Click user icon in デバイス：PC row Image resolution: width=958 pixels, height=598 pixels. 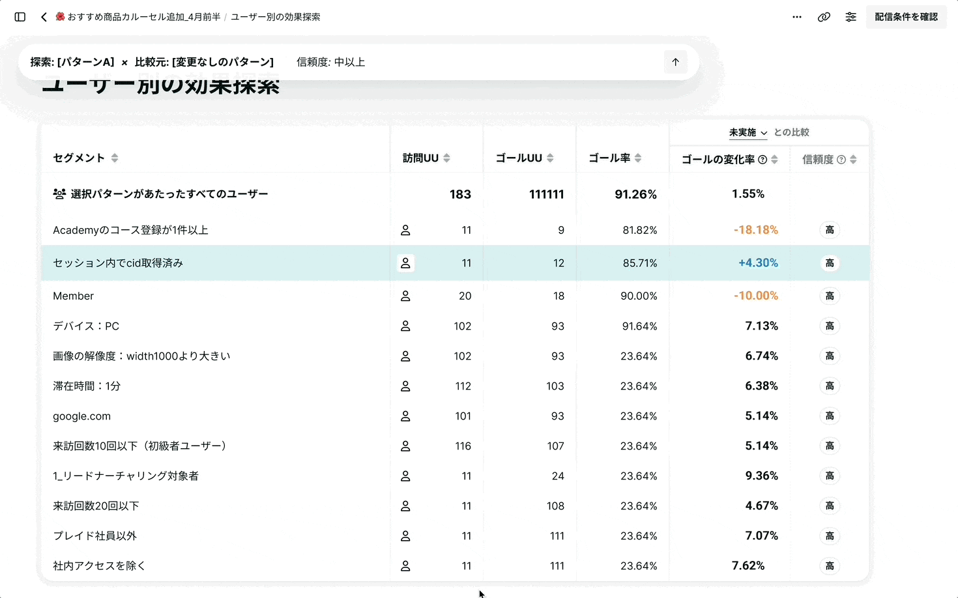(x=405, y=326)
